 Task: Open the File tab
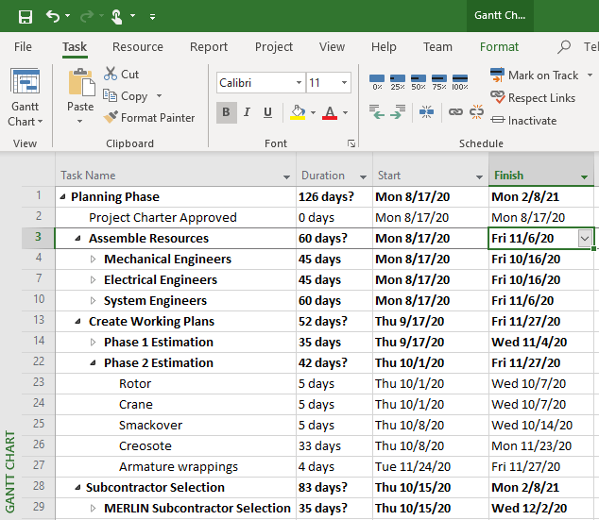point(23,47)
